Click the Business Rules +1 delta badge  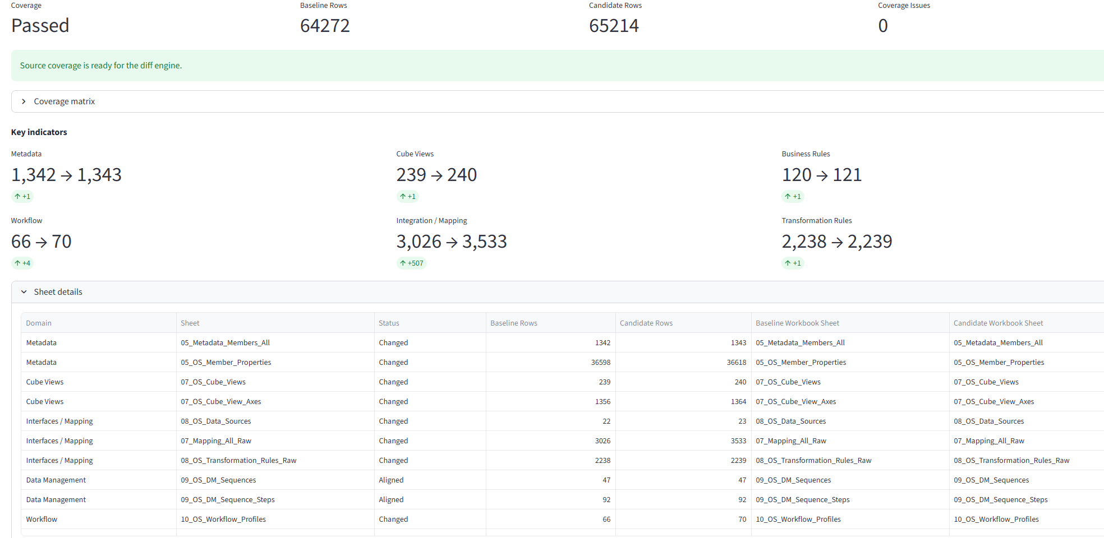tap(793, 196)
